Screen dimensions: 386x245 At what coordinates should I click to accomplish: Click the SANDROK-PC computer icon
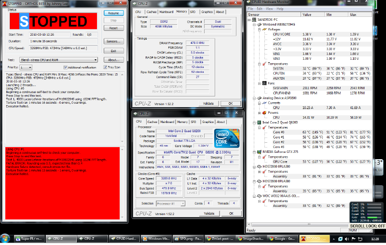tap(254, 19)
